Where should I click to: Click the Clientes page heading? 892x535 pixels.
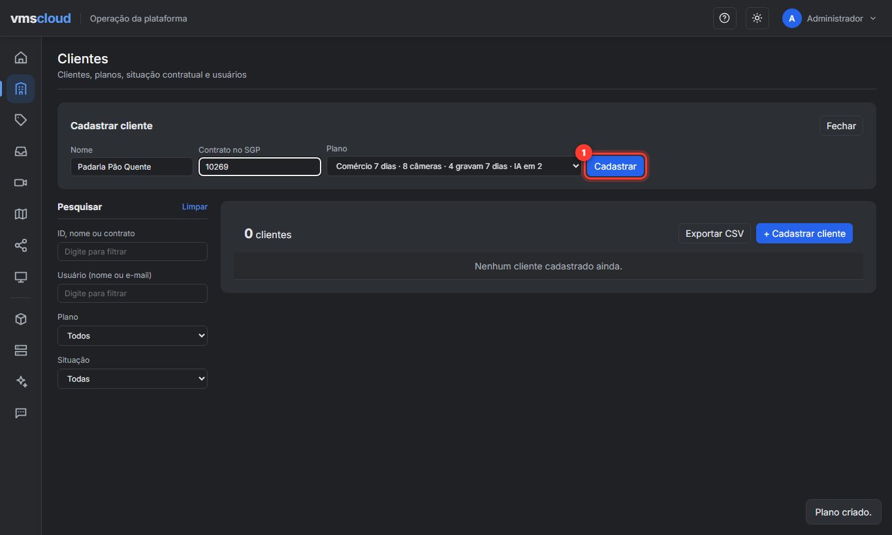(x=83, y=59)
